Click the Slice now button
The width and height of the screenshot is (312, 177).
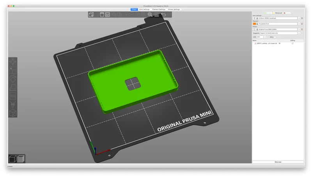tap(278, 162)
